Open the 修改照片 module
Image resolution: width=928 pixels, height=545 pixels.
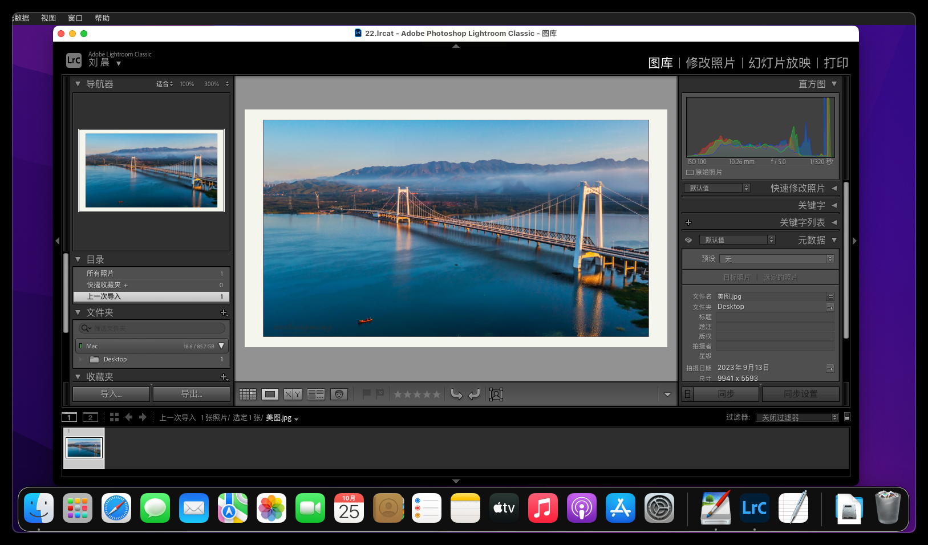[710, 63]
